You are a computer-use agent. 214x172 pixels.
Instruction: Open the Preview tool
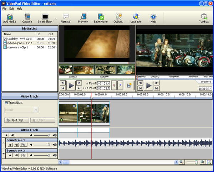click(x=83, y=17)
